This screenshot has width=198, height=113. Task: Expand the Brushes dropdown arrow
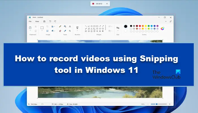tap(77, 31)
